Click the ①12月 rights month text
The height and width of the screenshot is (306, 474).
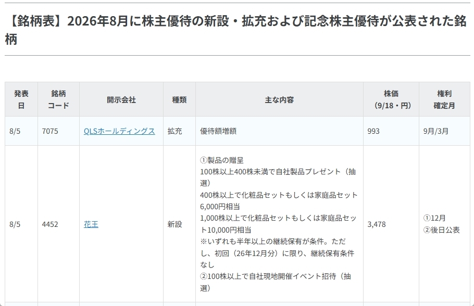point(434,218)
